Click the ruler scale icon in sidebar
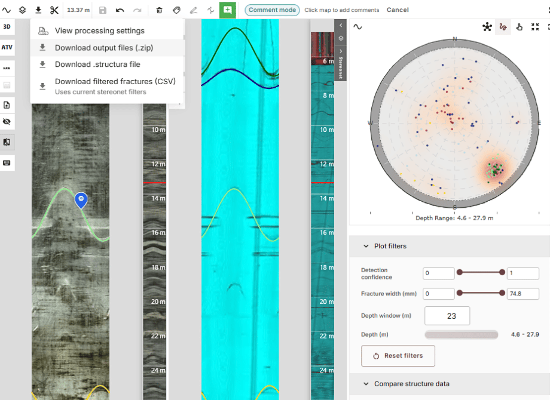Image resolution: width=550 pixels, height=400 pixels. (7, 163)
